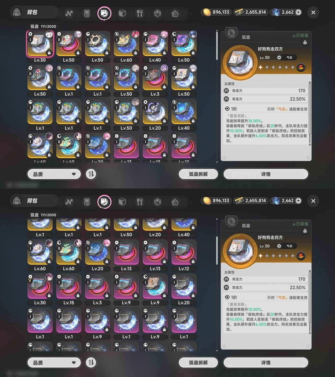Toggle lock icon in upper detail panel header
Screen dimensions: 335x377
(x=305, y=42)
